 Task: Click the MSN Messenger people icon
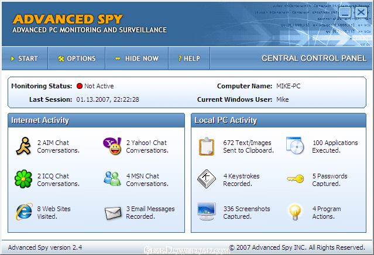click(112, 179)
